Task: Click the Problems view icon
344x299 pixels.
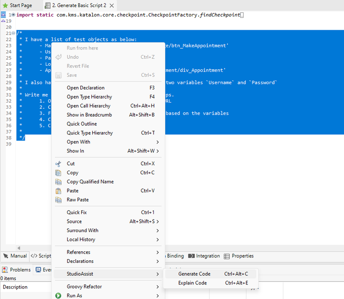Action: (x=5, y=270)
